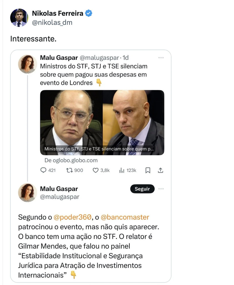Open the @poder360 mention link
Screen dimensions: 234x285
pos(73,217)
